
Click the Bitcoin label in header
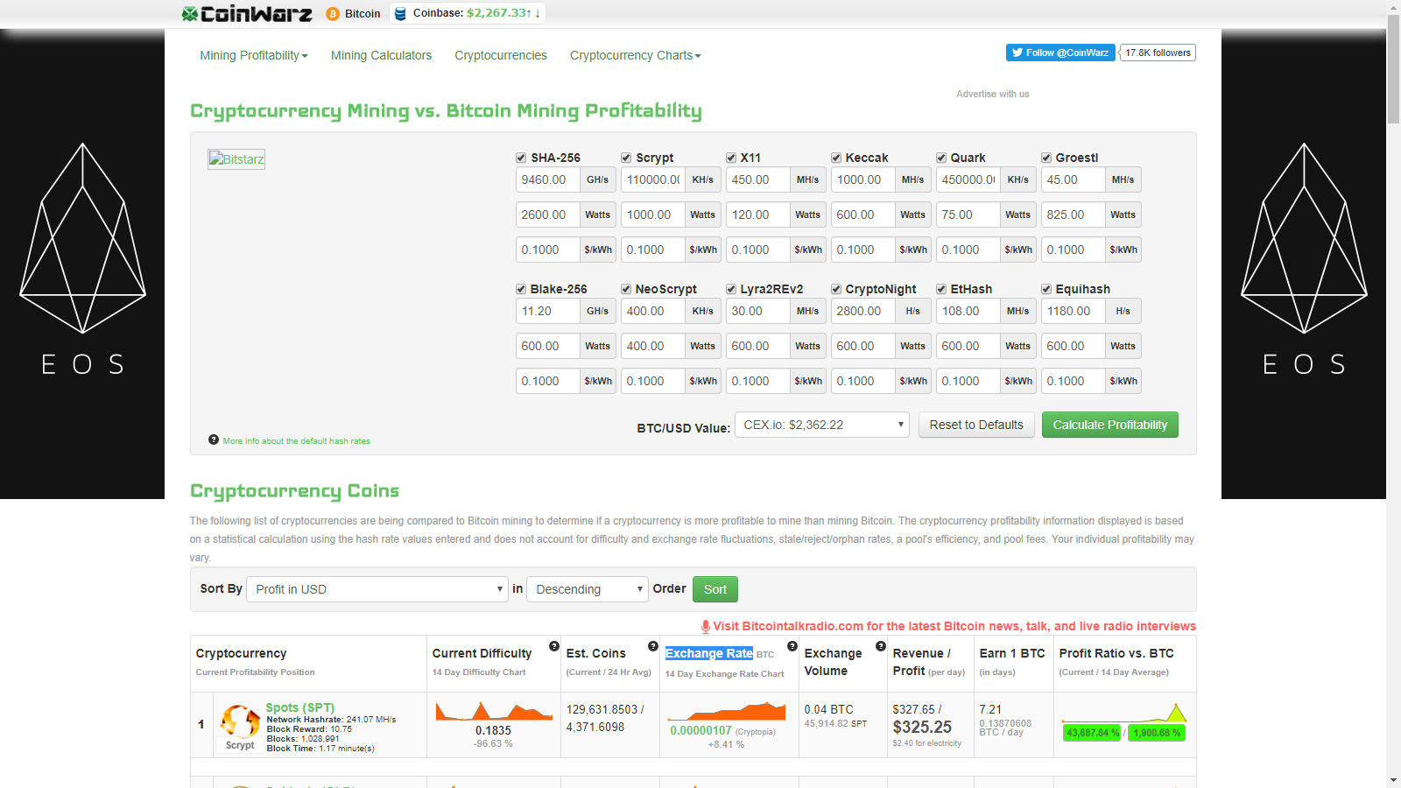(x=363, y=14)
